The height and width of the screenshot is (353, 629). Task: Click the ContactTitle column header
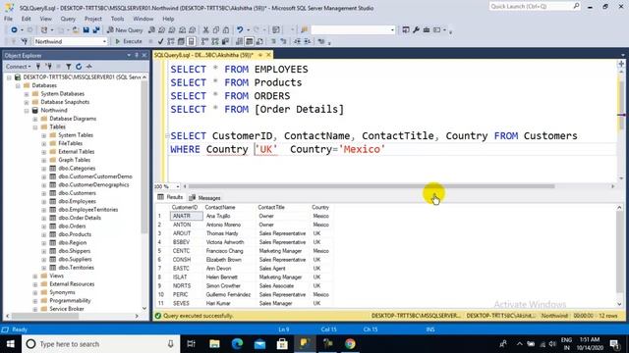point(271,207)
